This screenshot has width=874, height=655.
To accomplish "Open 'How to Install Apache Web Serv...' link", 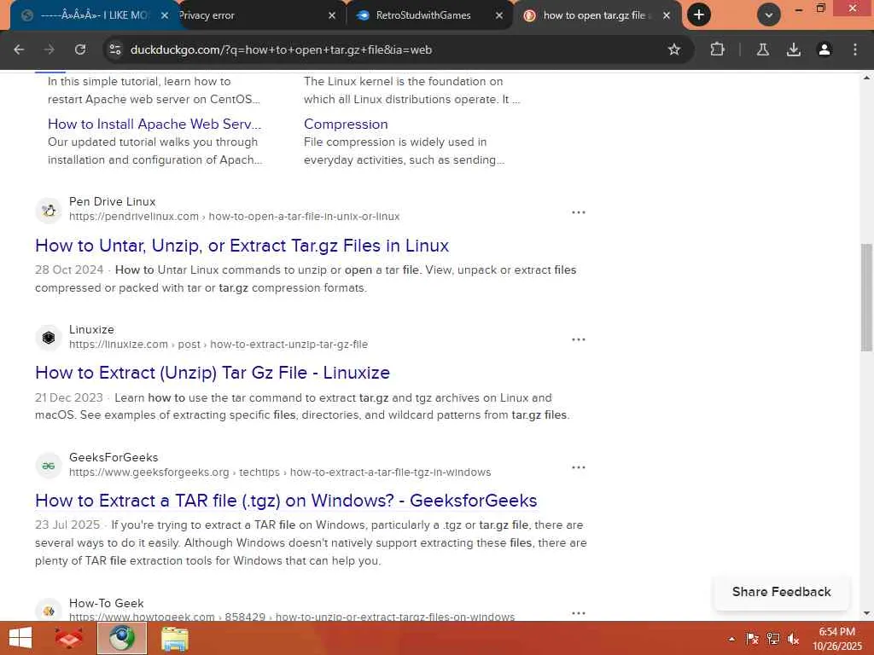I will pos(154,124).
